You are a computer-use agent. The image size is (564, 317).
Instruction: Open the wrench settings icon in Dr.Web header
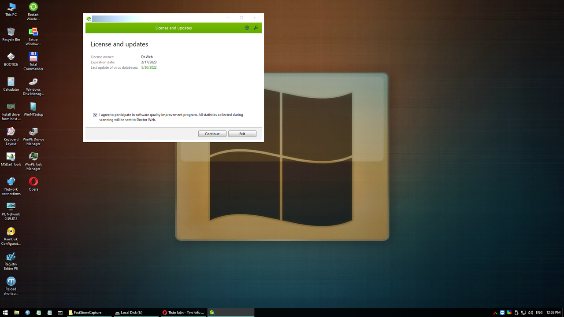pos(256,28)
